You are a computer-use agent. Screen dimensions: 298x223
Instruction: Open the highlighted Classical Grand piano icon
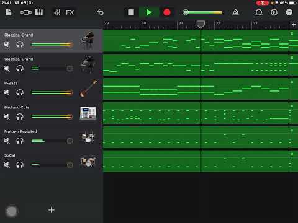[x=88, y=40]
